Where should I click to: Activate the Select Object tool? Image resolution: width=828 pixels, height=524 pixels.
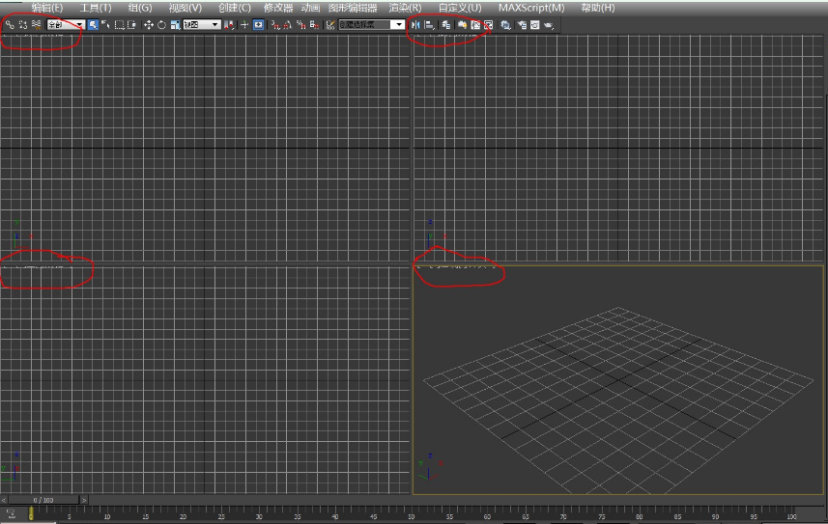pyautogui.click(x=93, y=25)
